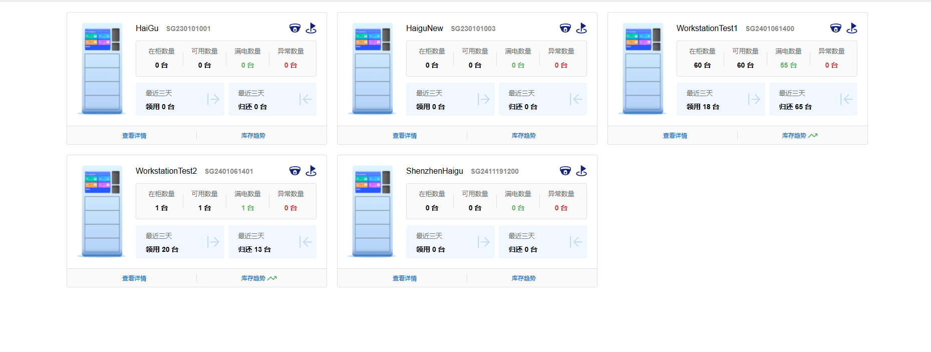Click the 归还 65 台 return tile
This screenshot has width=931, height=352.
pyautogui.click(x=813, y=100)
